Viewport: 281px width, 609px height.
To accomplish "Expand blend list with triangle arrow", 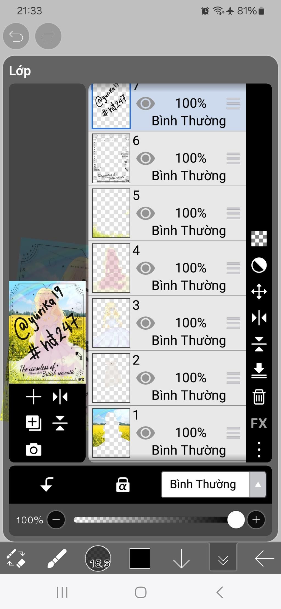I will pos(258,484).
